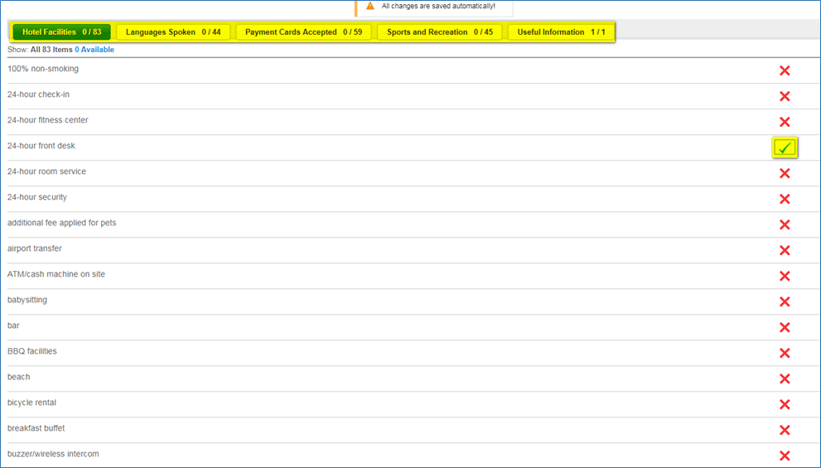Uncheck green checkmark for 24-hour front desk
Screen dimensions: 821x468
coord(785,147)
